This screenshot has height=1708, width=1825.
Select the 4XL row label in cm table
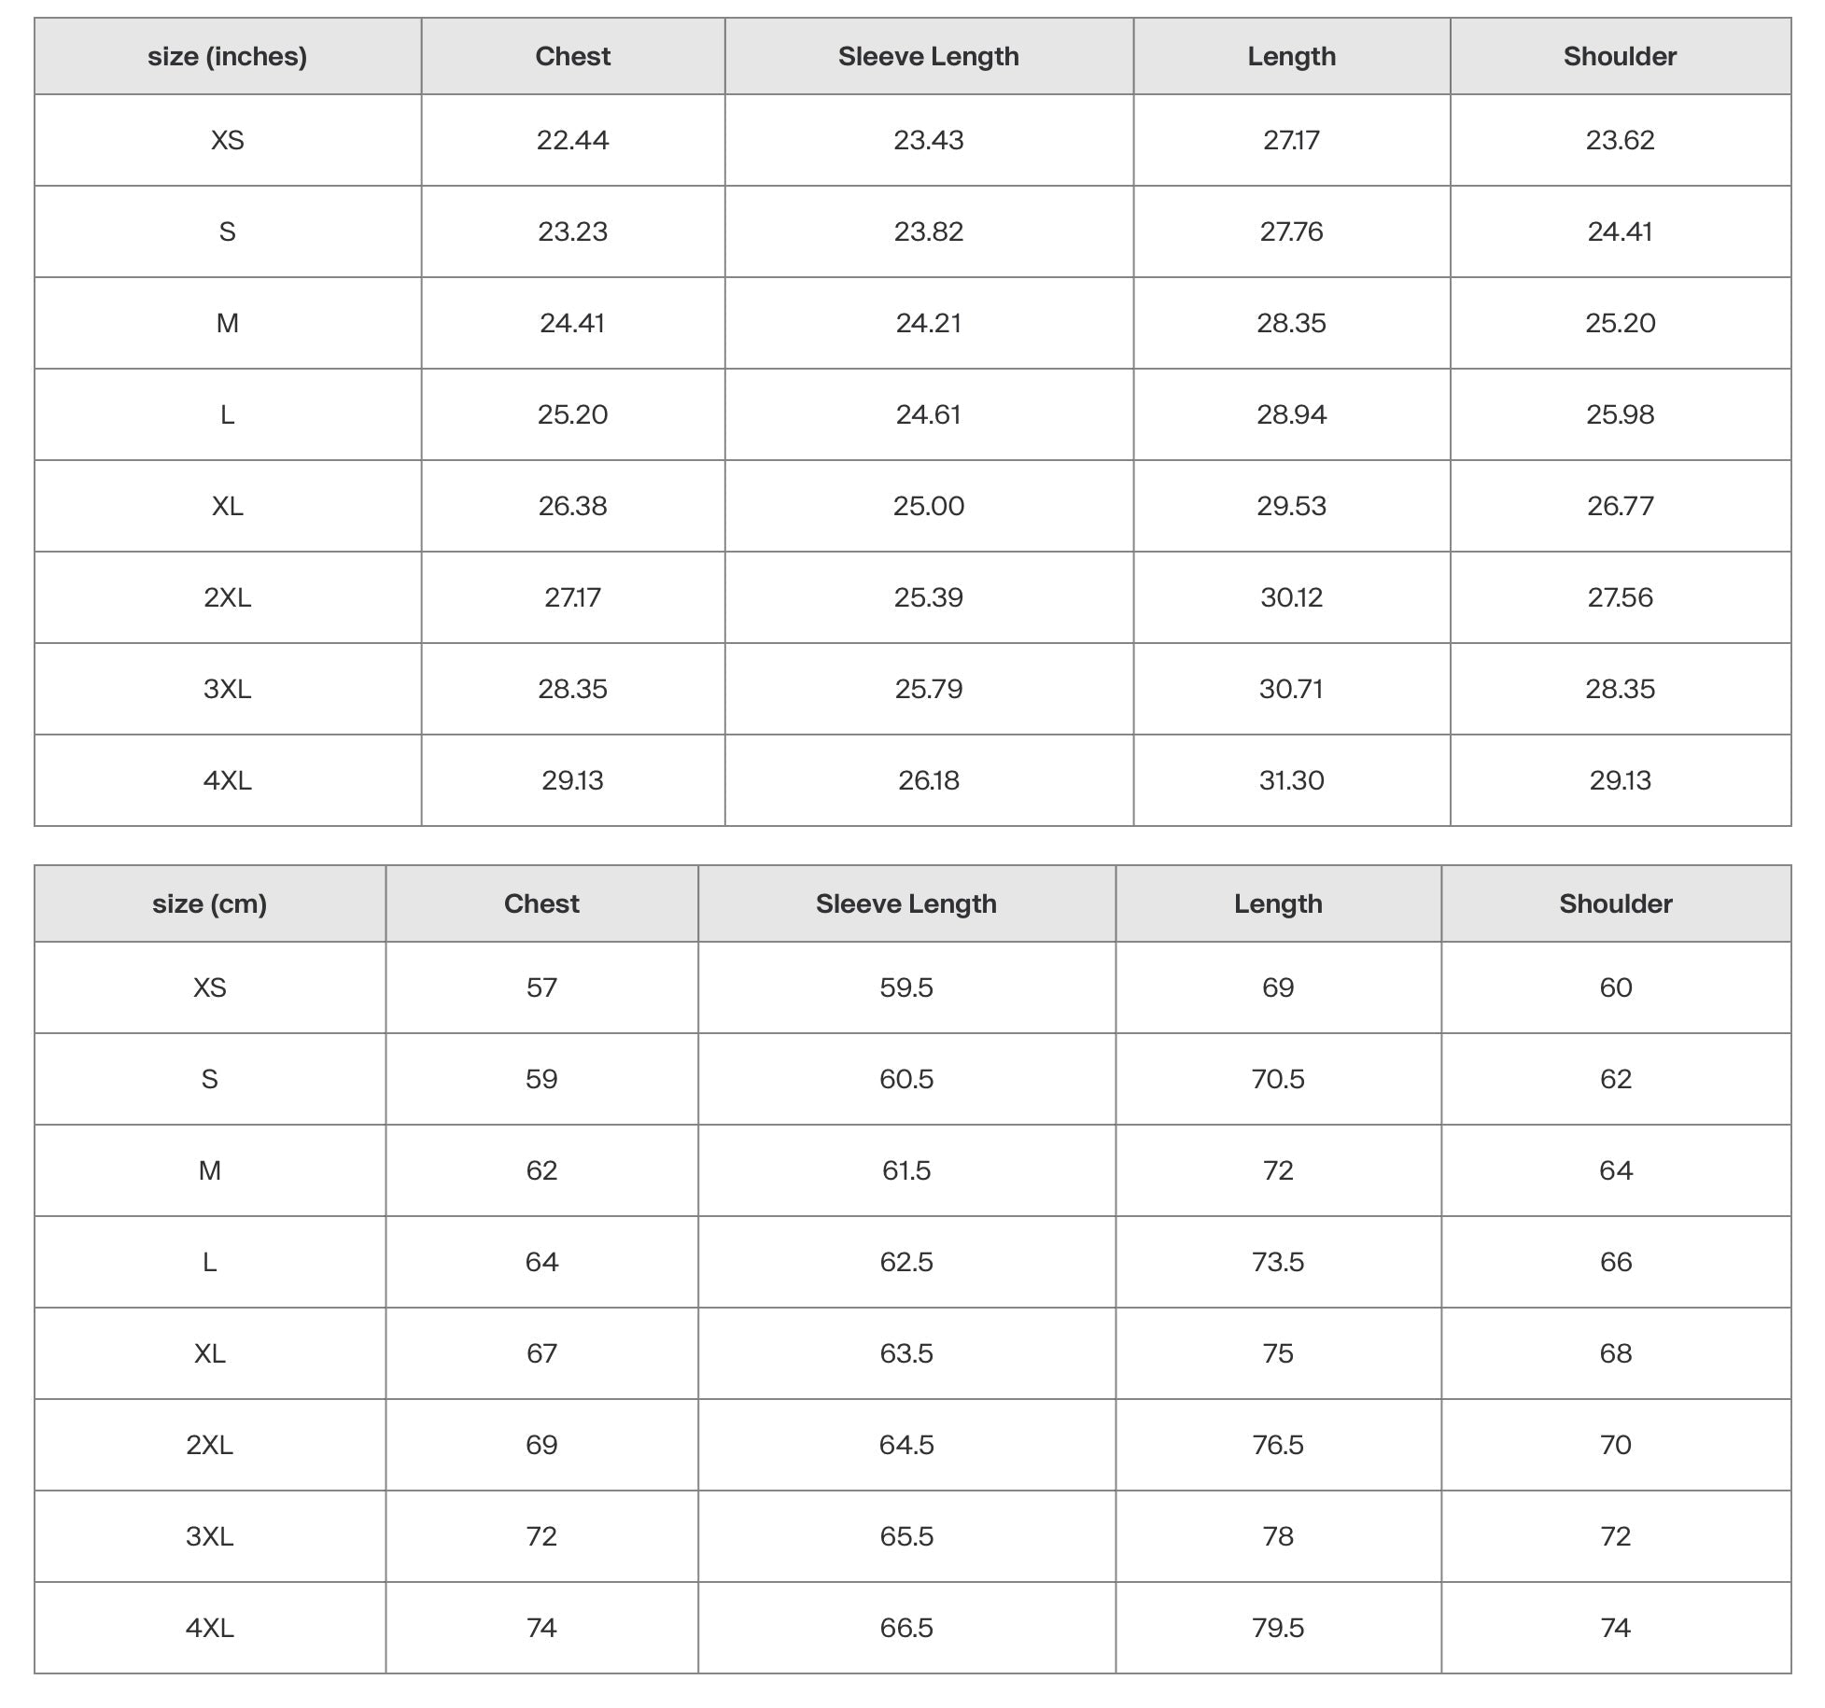pos(209,1628)
